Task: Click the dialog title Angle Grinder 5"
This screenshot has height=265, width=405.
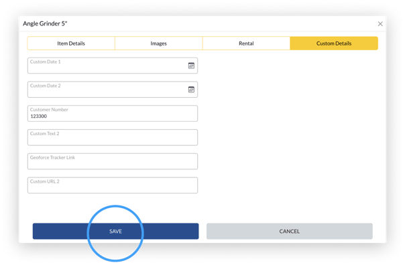Action: click(45, 23)
